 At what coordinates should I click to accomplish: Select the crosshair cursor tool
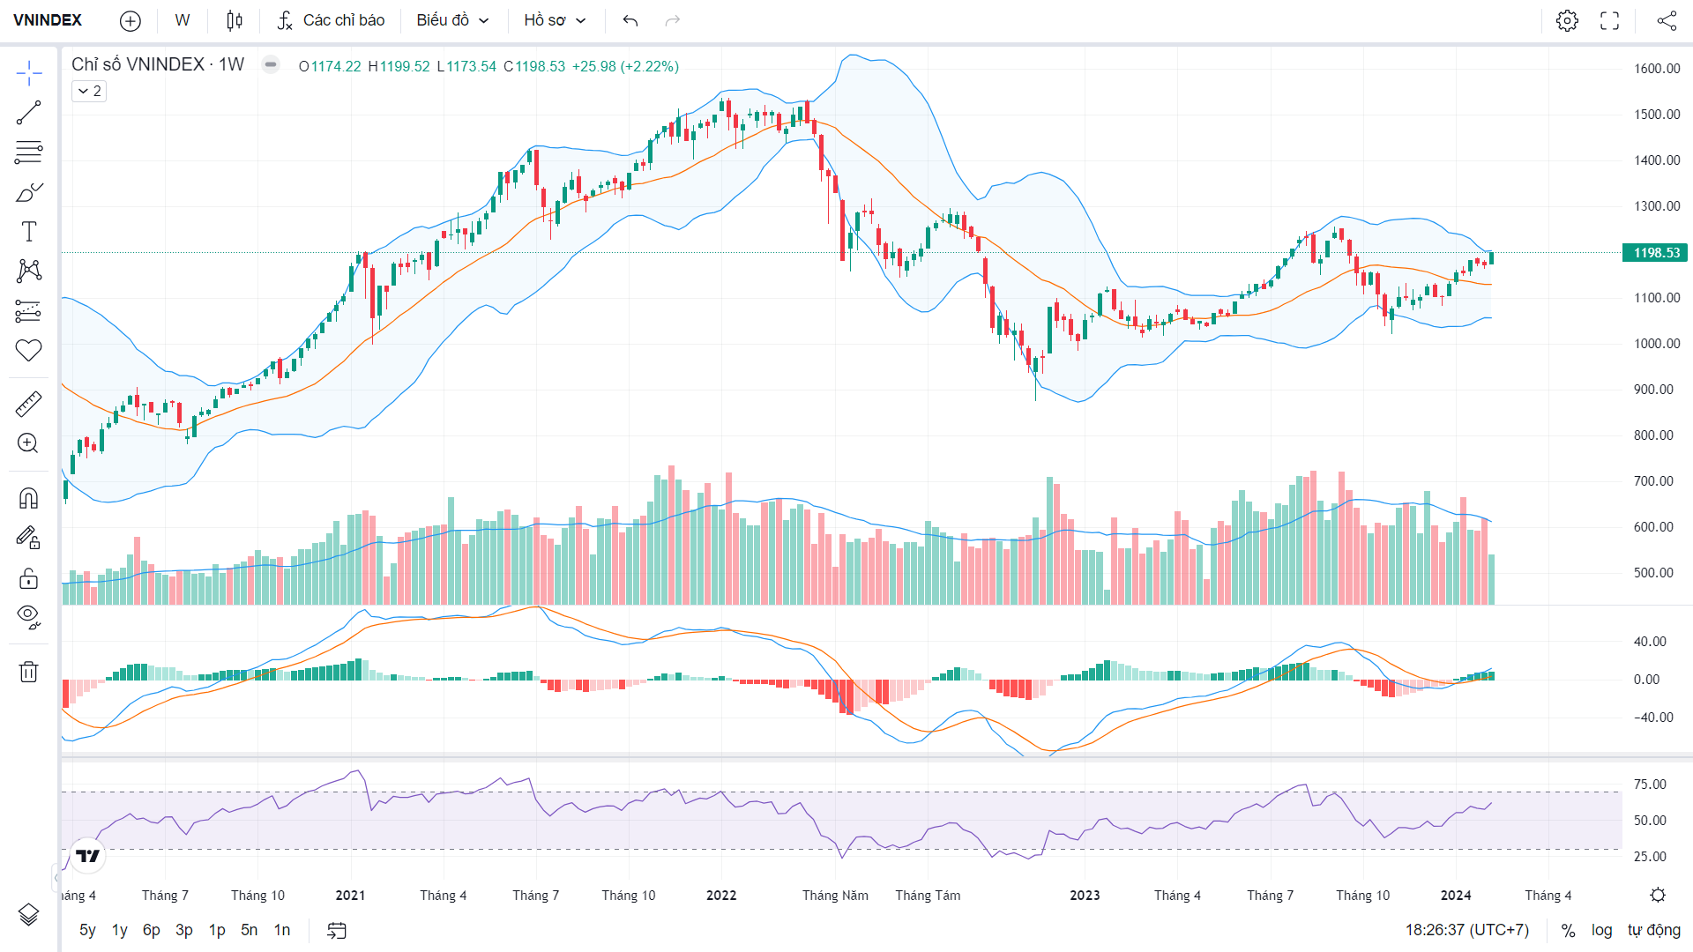pos(29,74)
